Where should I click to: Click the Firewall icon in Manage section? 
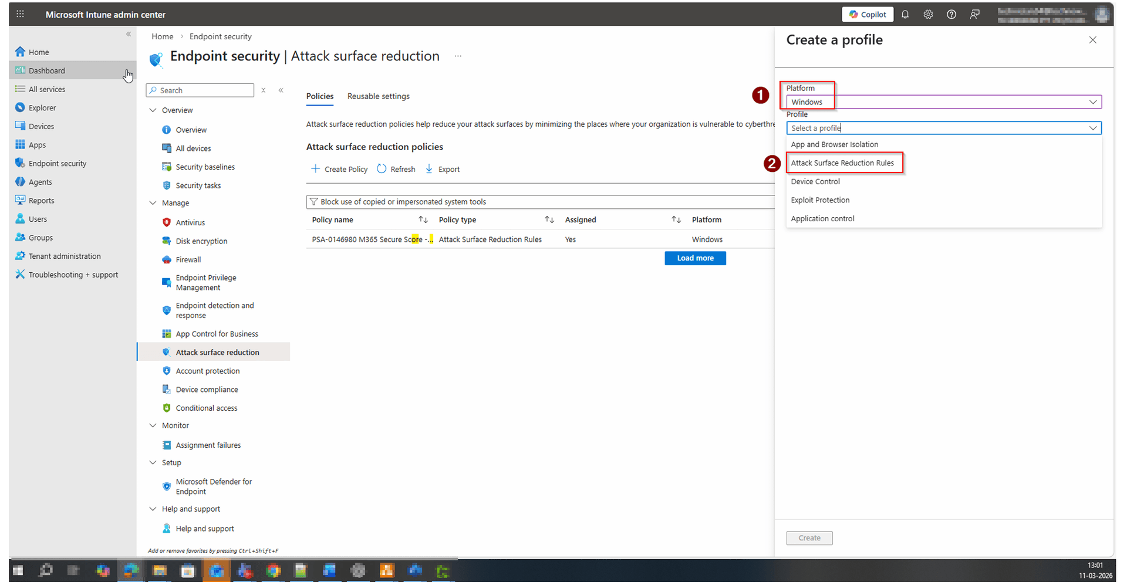point(167,259)
